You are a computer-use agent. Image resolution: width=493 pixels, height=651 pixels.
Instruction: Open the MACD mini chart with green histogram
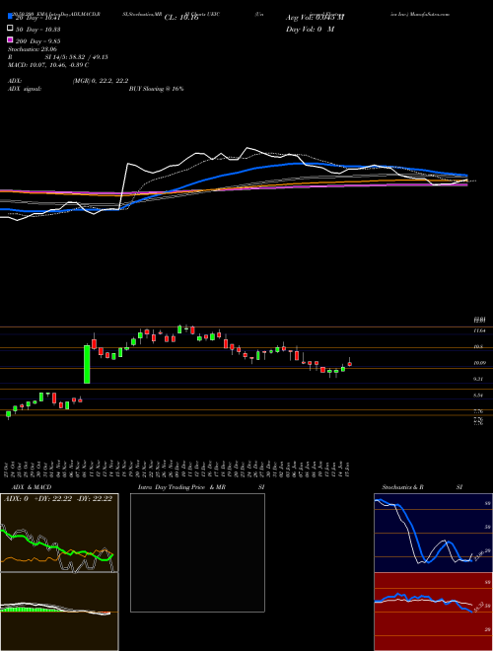click(59, 612)
